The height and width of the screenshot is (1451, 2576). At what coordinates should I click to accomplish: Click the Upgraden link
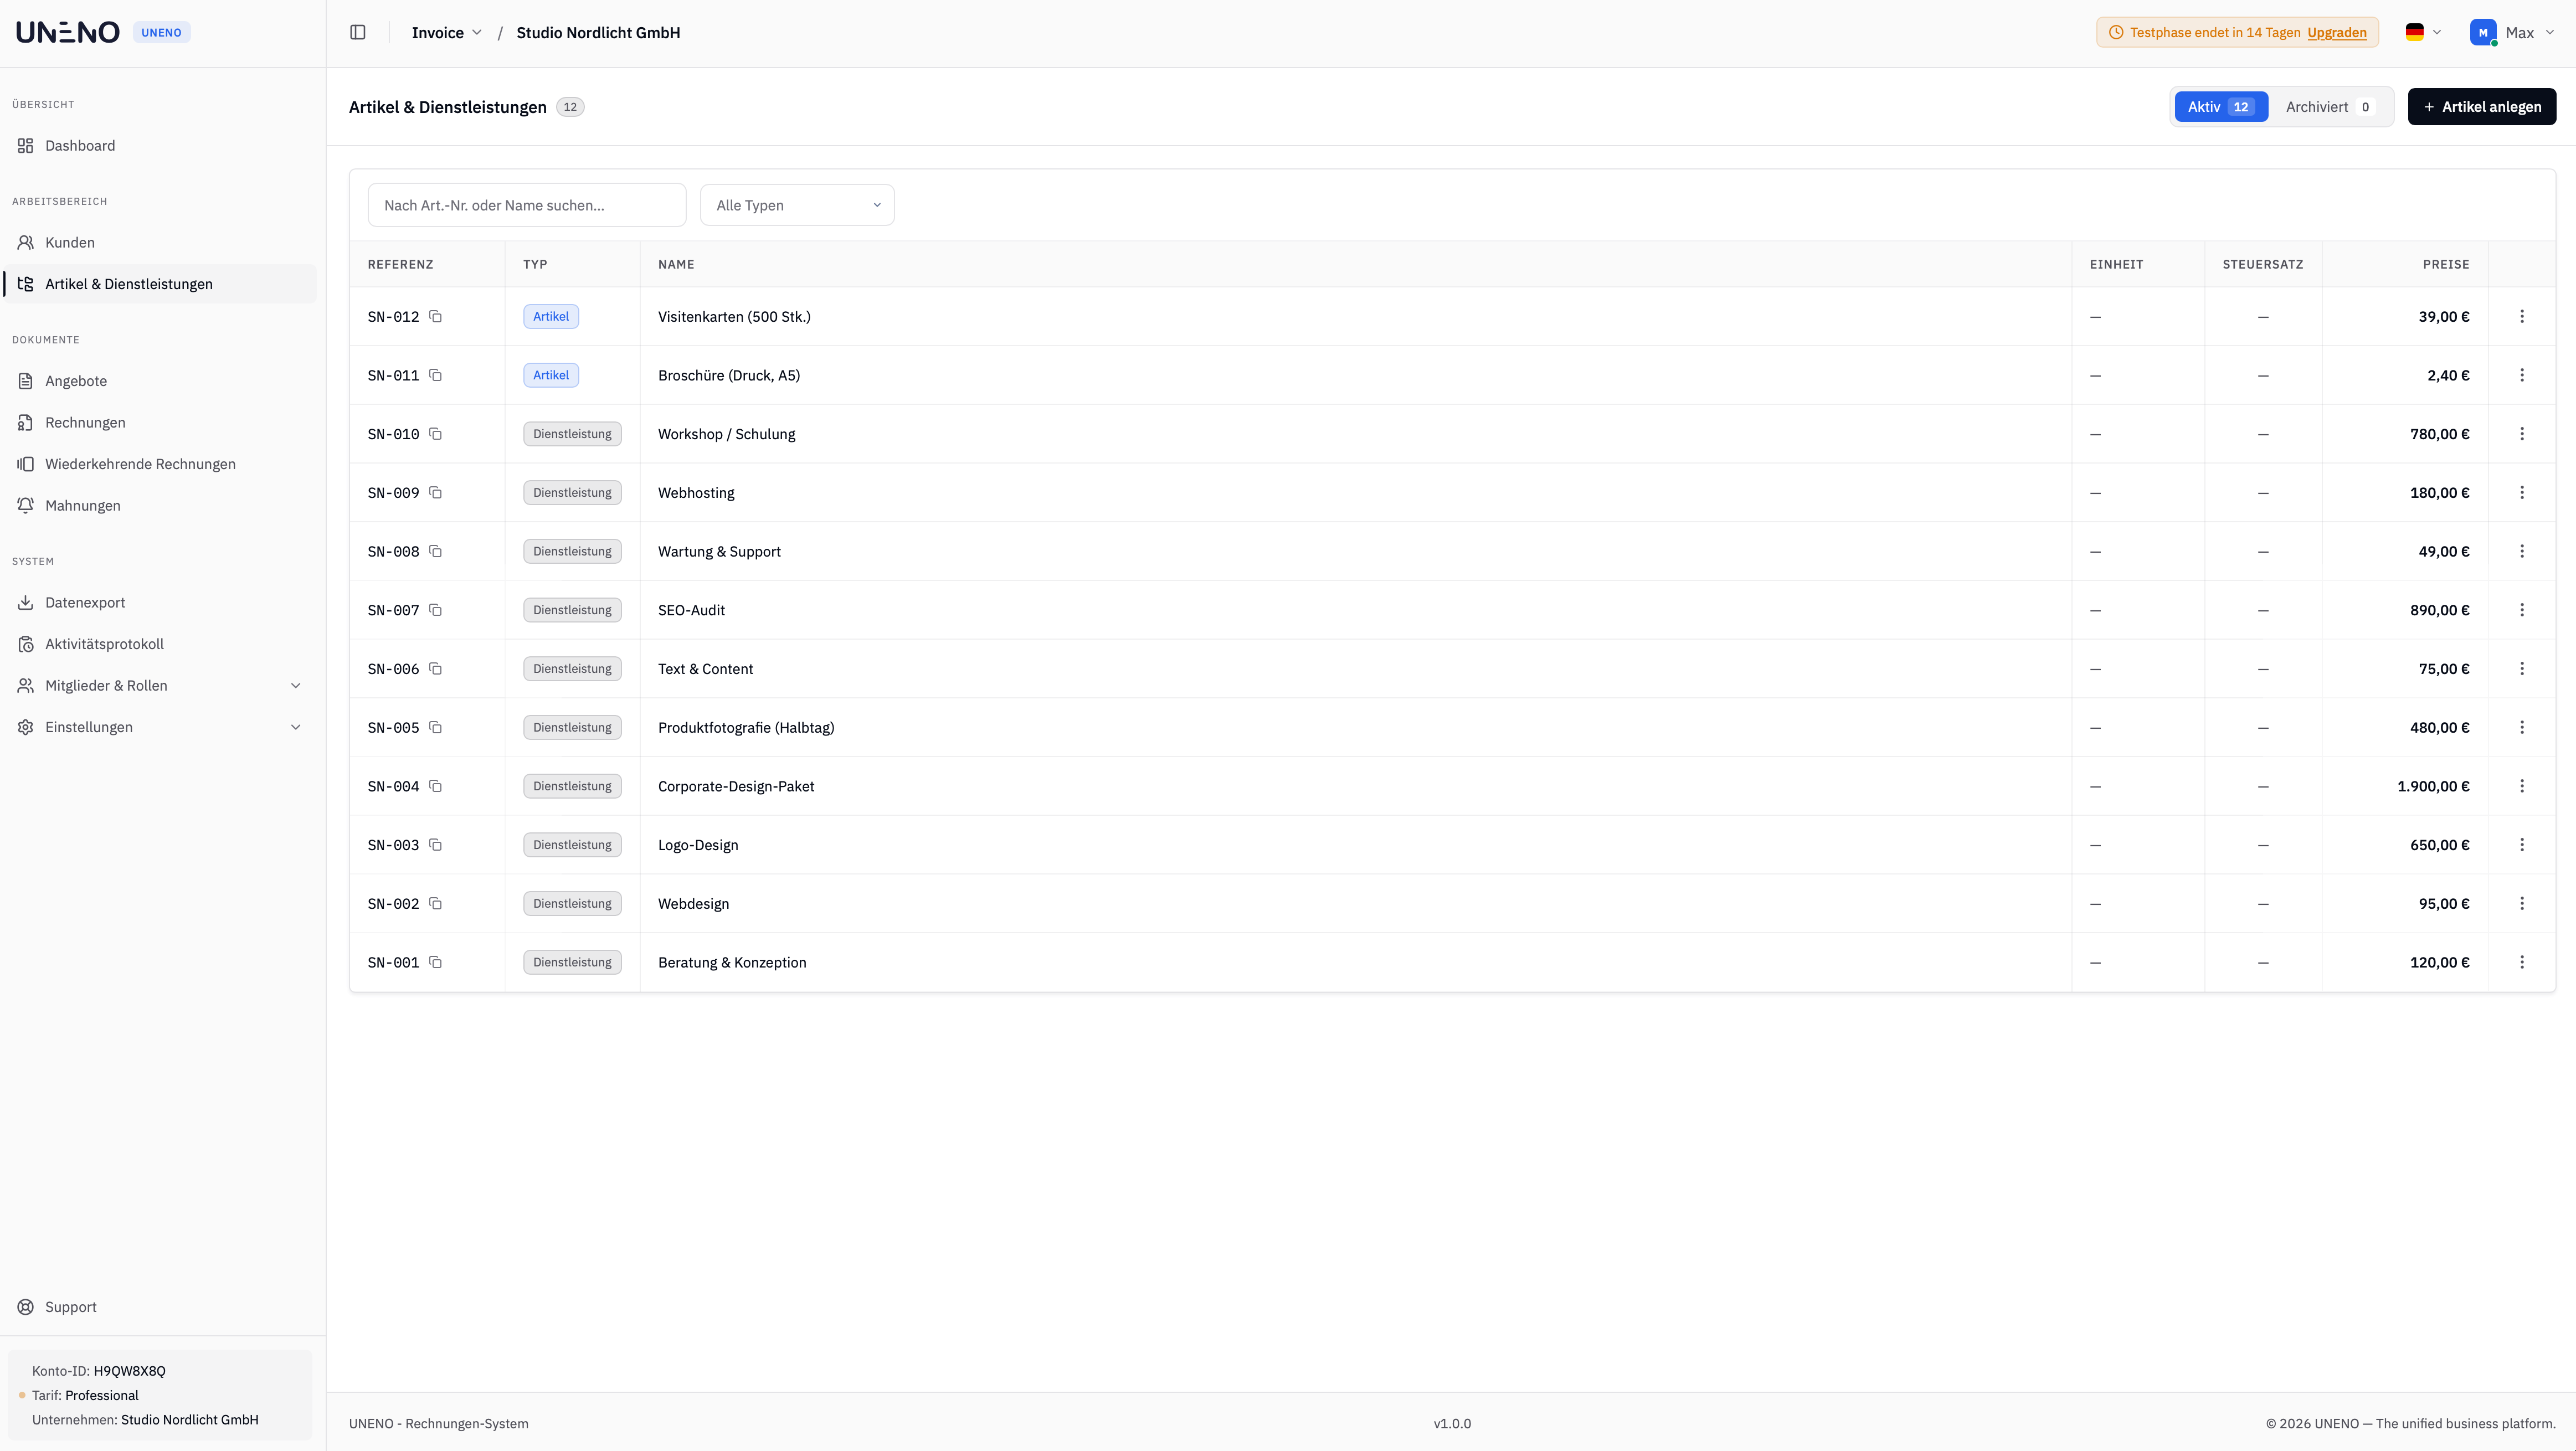[2337, 32]
